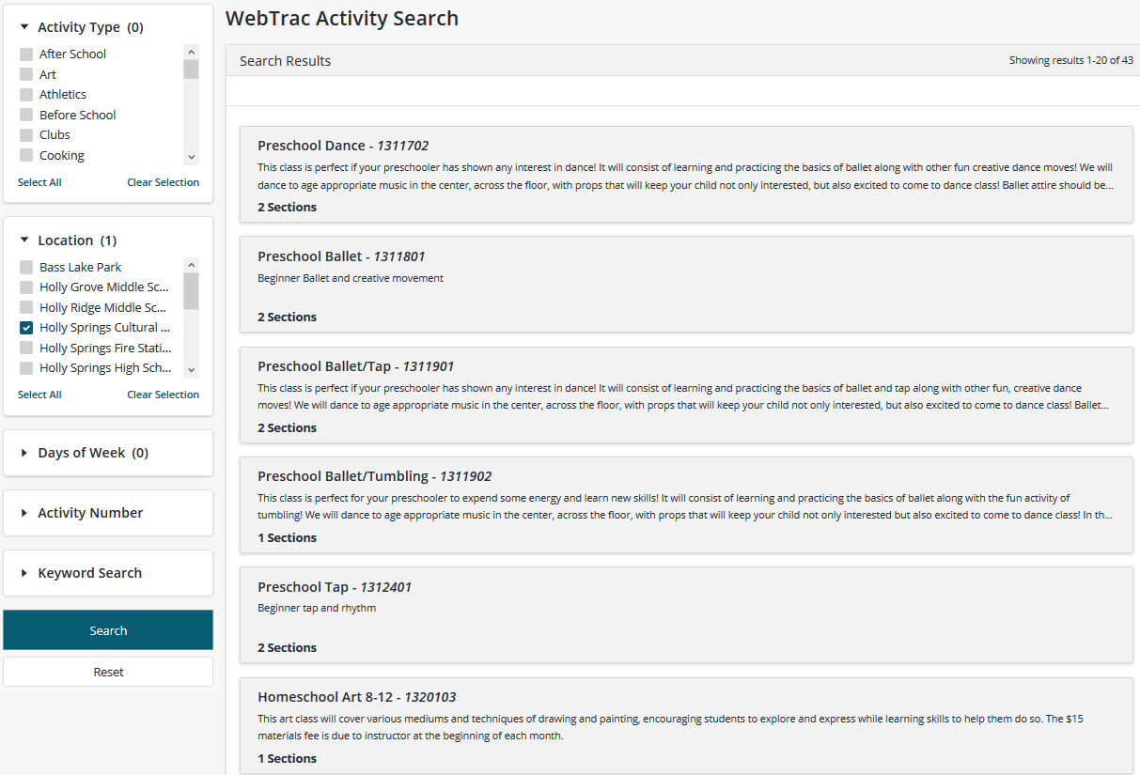Enable the Cooking filter
Viewport: 1140px width, 775px height.
tap(25, 154)
